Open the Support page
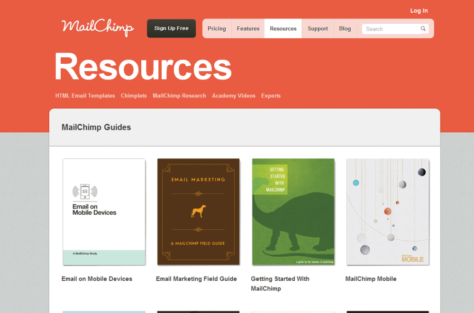474x313 pixels. click(x=318, y=29)
